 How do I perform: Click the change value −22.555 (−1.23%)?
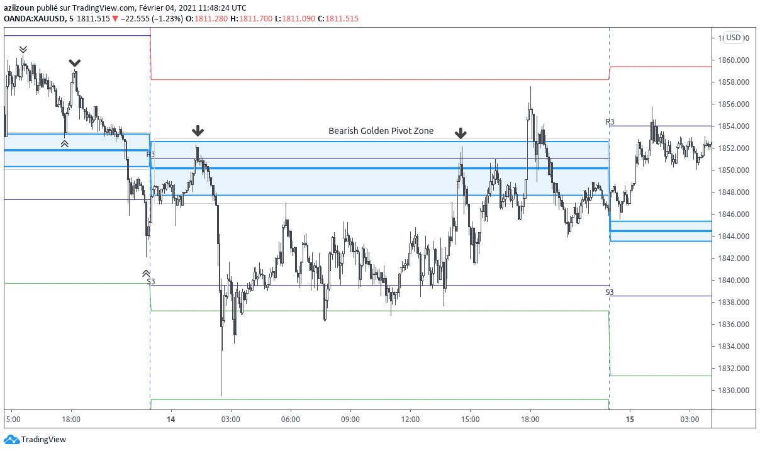[x=152, y=19]
